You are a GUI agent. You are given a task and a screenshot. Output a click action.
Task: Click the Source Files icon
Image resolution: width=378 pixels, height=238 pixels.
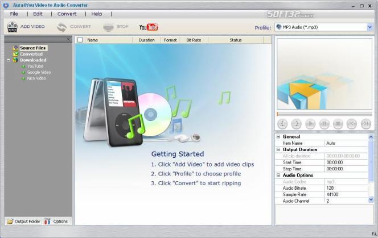tap(16, 48)
